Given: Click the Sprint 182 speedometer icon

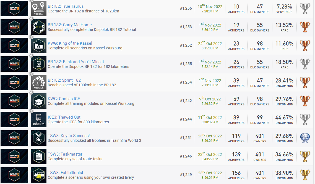Looking at the screenshot, I should (39, 82).
